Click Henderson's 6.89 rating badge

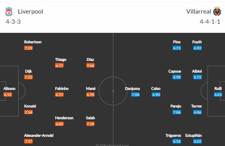click(59, 124)
